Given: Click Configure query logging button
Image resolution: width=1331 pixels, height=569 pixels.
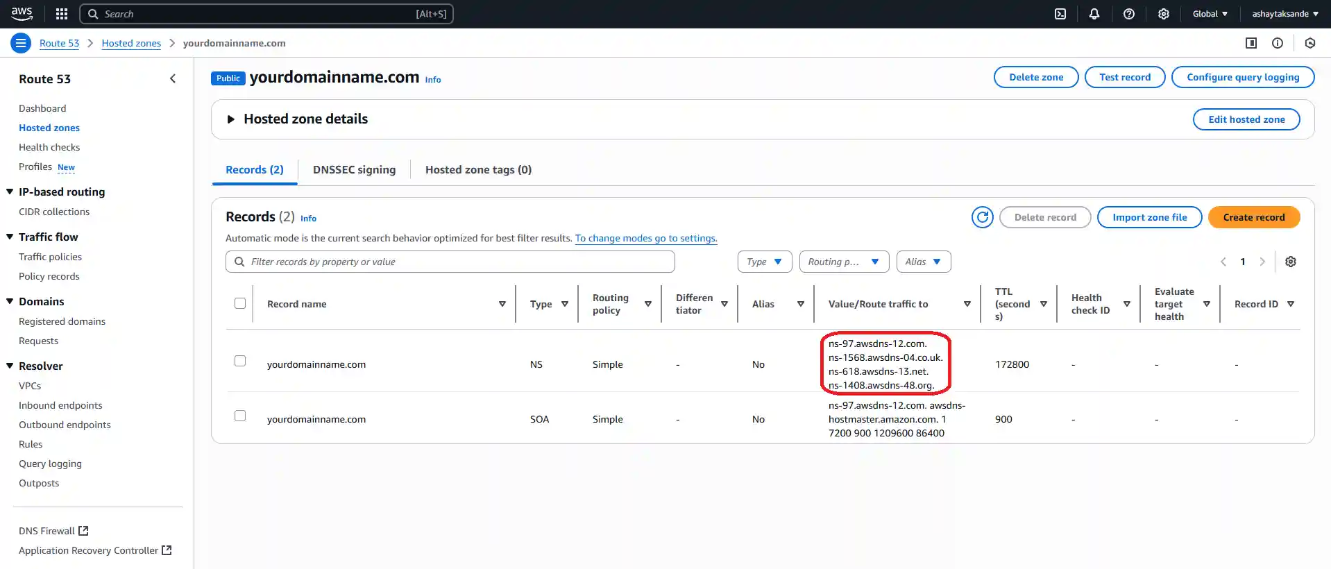Looking at the screenshot, I should tap(1243, 77).
